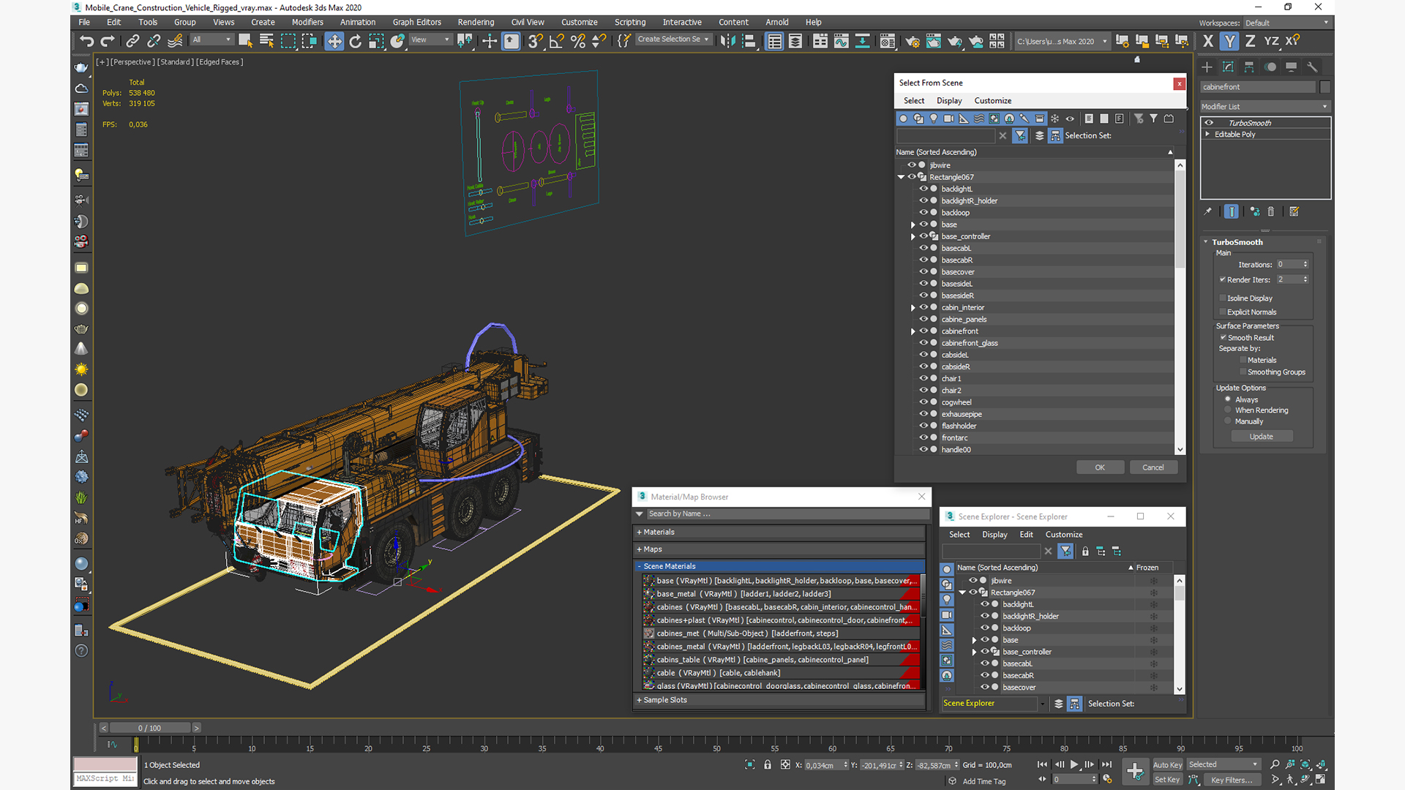Open Modifier List dropdown

(x=1265, y=107)
